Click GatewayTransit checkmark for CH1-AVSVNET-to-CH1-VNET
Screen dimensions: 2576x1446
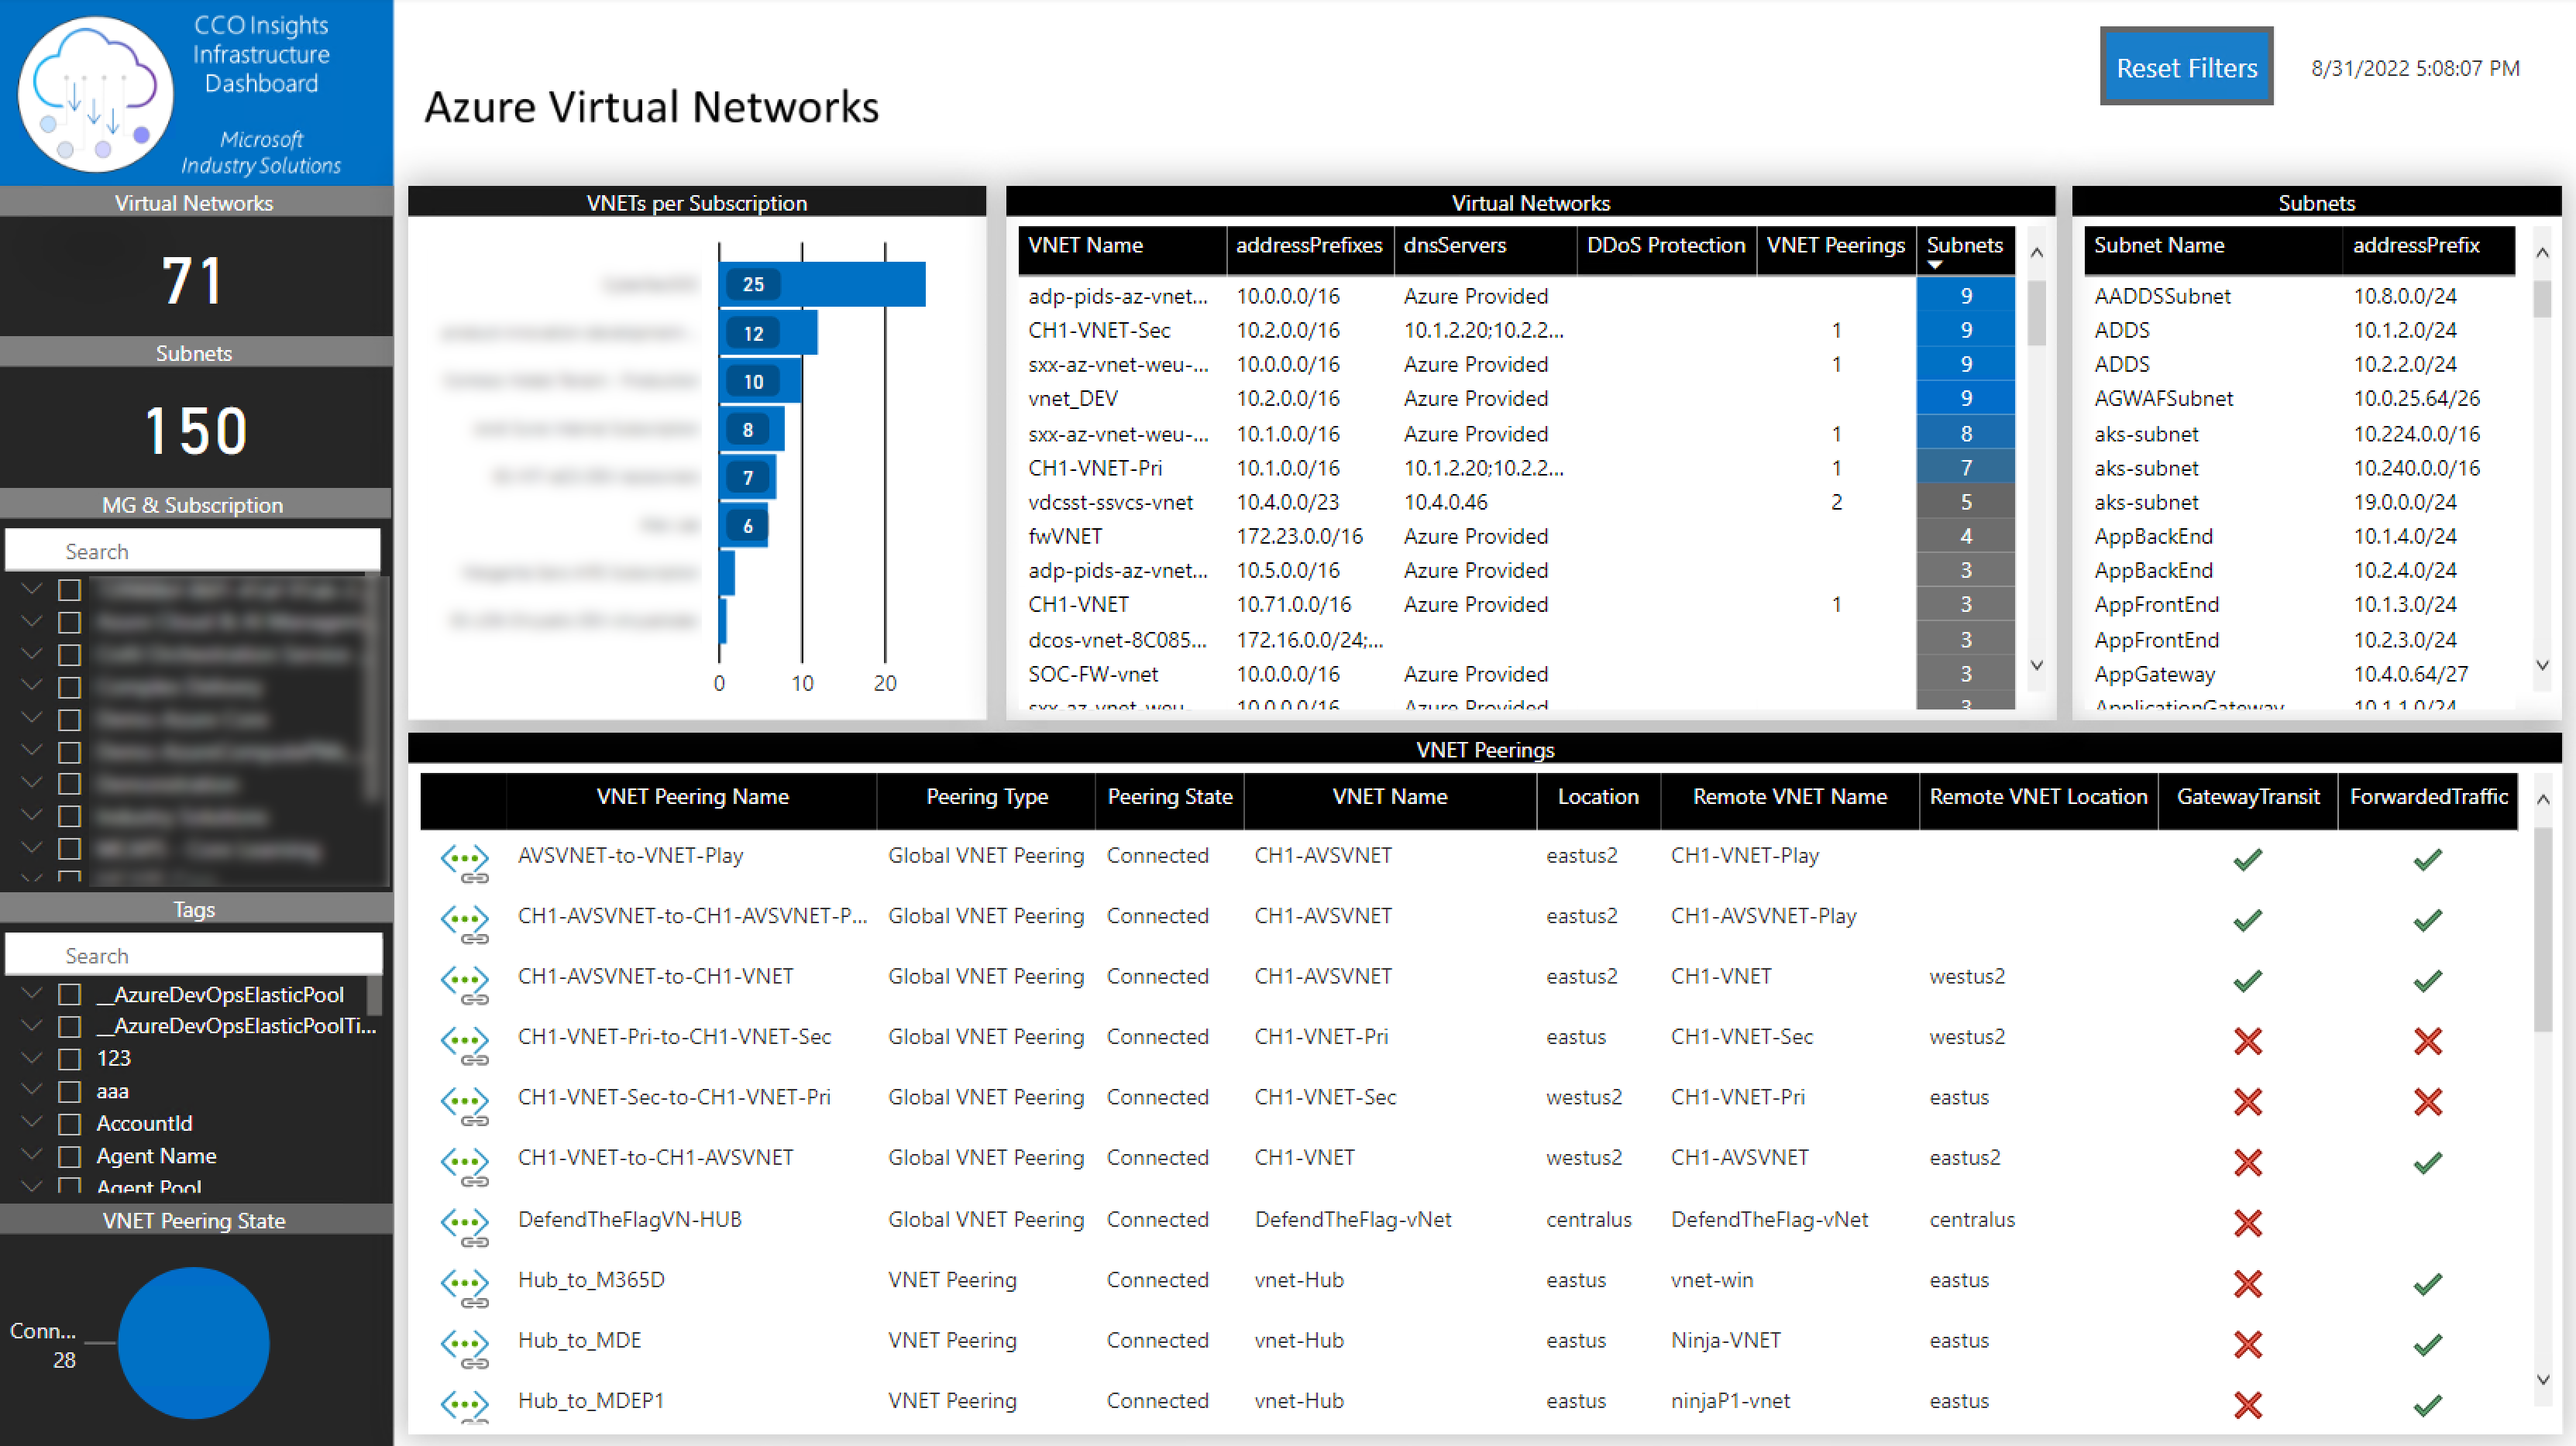pyautogui.click(x=2247, y=981)
